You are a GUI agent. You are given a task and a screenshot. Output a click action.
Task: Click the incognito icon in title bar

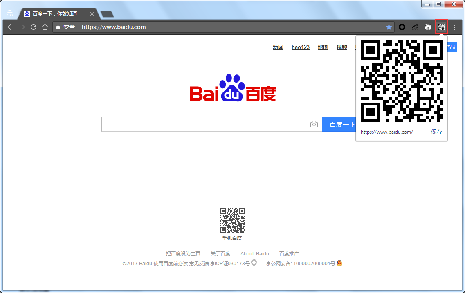pyautogui.click(x=10, y=13)
